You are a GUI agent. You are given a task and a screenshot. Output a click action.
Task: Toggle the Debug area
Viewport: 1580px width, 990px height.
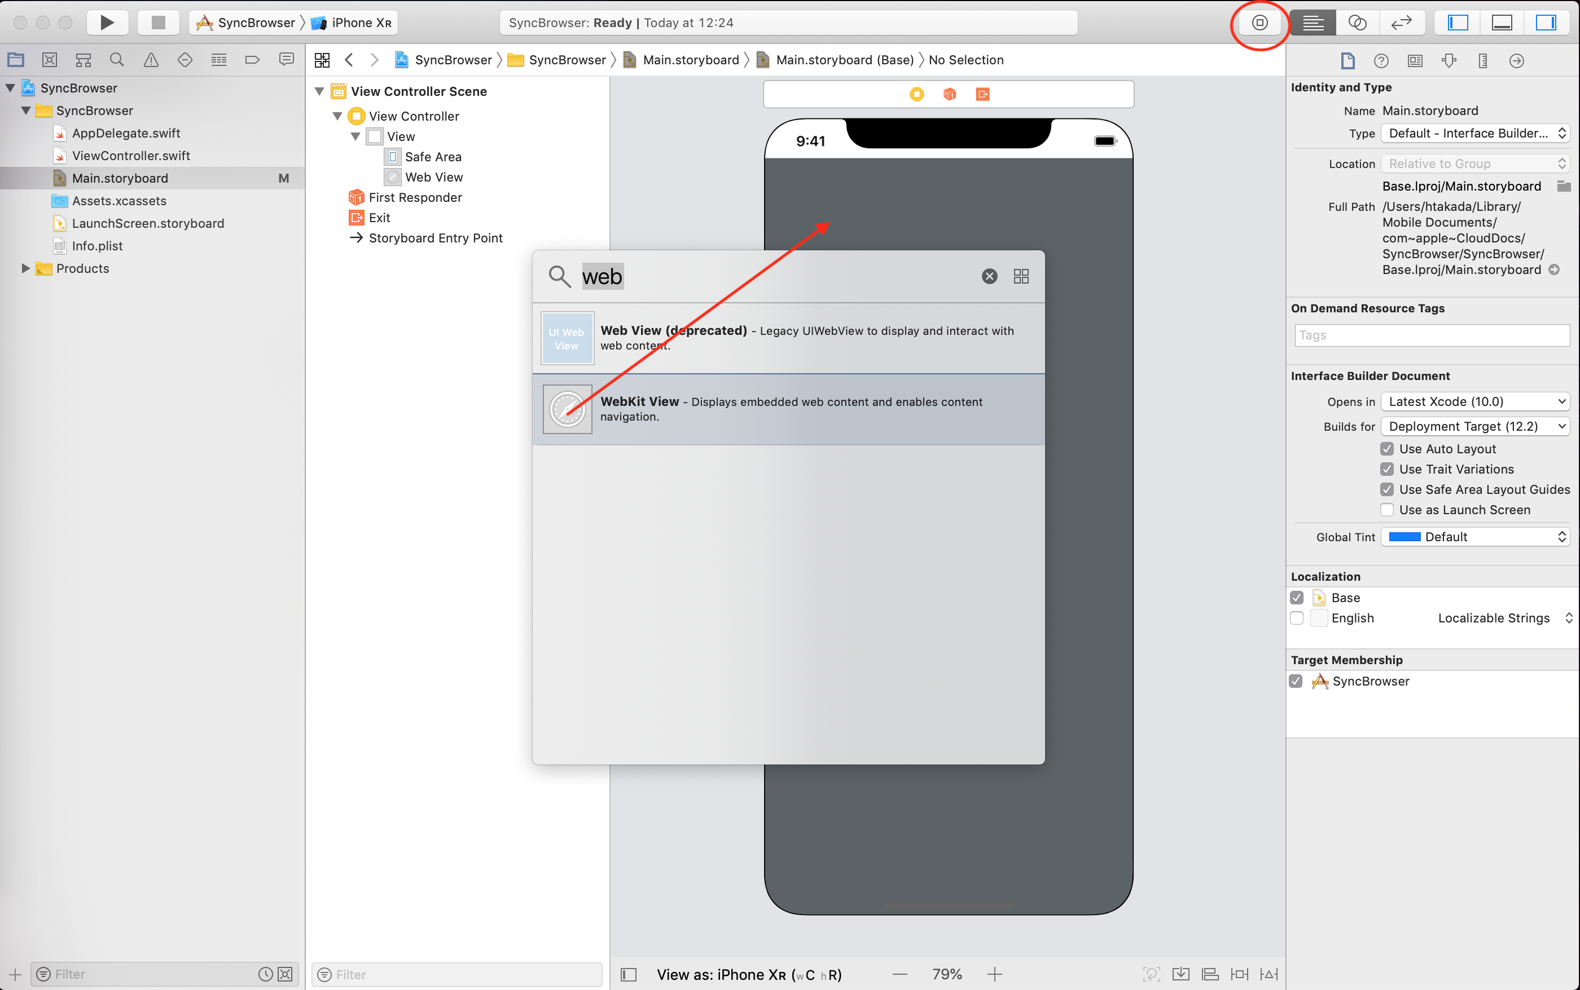coord(1502,22)
